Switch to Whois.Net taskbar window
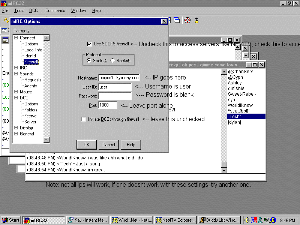Screen dimensions: 300x225 [x=133, y=220]
